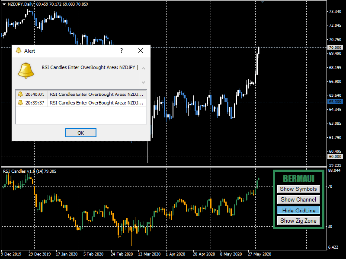Click the 70.000 price level label
Image resolution: width=346 pixels, height=259 pixels.
click(335, 47)
